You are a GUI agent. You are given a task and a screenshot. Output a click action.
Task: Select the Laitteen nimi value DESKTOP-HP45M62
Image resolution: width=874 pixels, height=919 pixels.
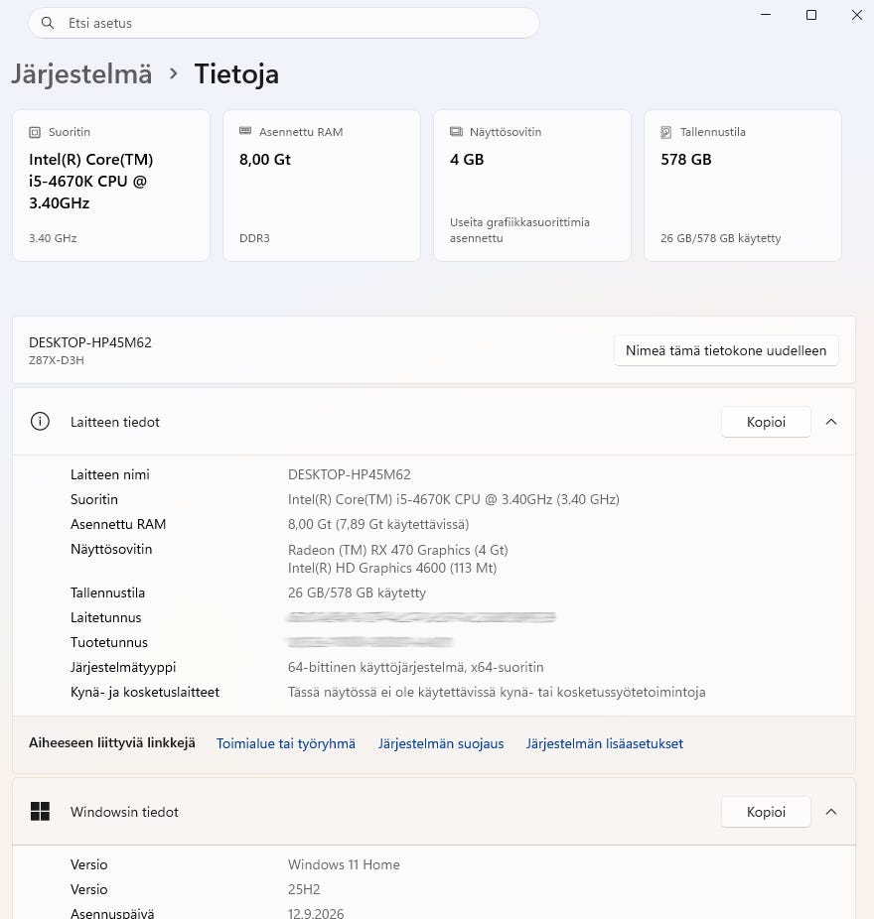(349, 474)
